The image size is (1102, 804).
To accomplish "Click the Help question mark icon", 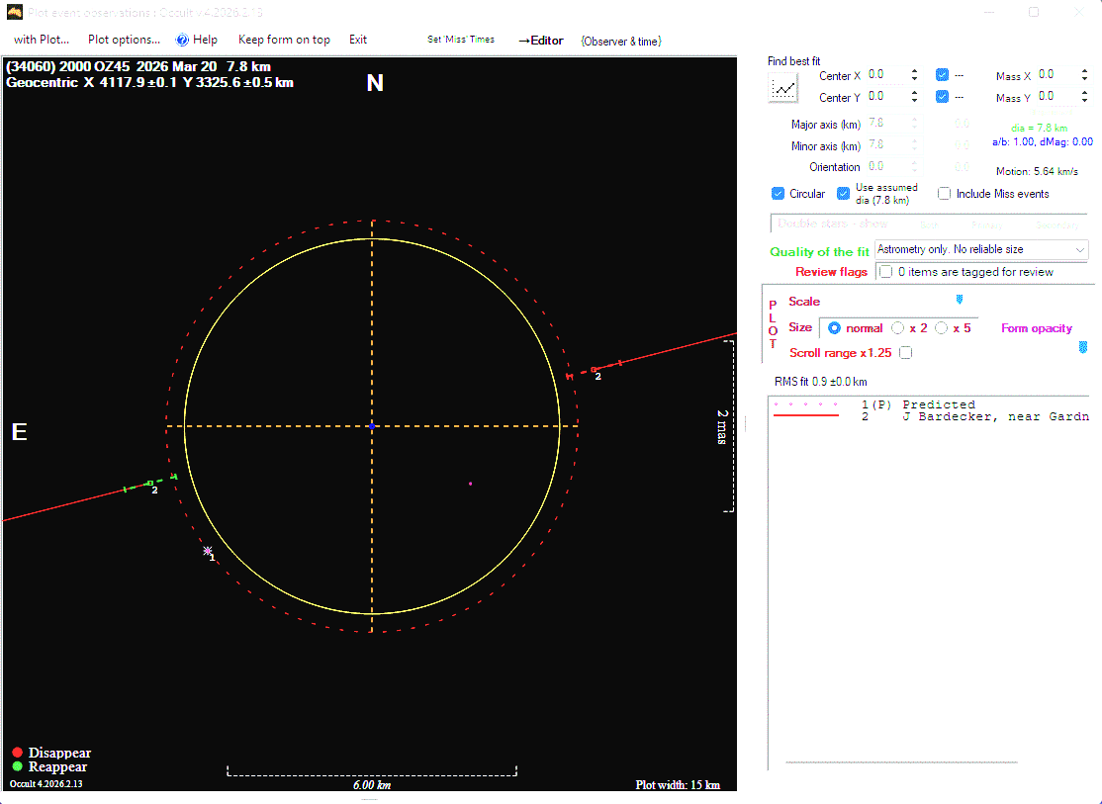I will pos(182,40).
